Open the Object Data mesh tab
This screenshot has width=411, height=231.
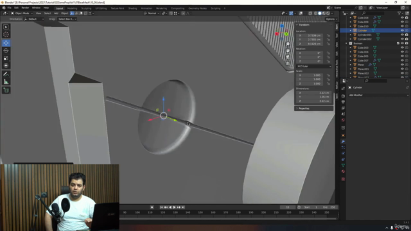(343, 166)
